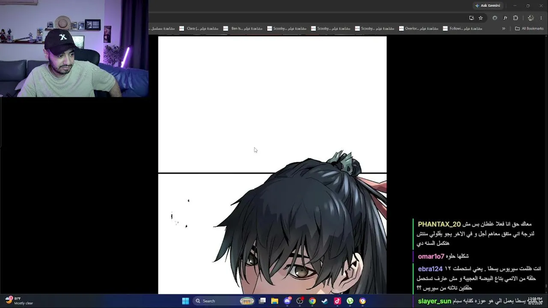Screen dimensions: 548x308
Task: Open the Overlor... bookmark
Action: click(419, 29)
